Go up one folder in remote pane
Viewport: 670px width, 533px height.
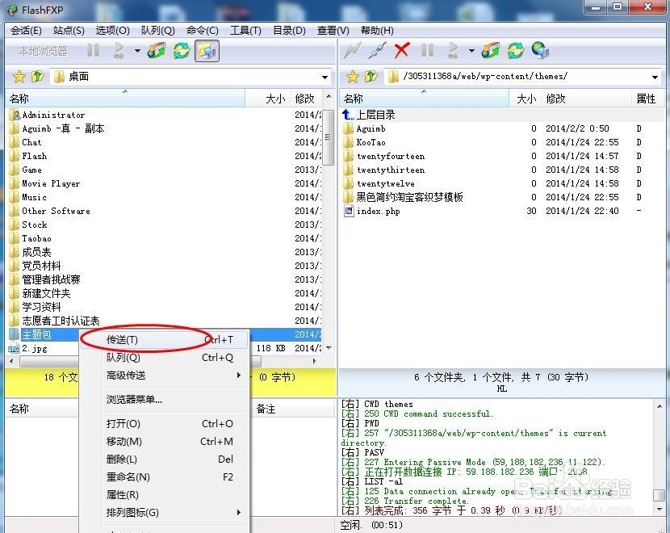371,77
